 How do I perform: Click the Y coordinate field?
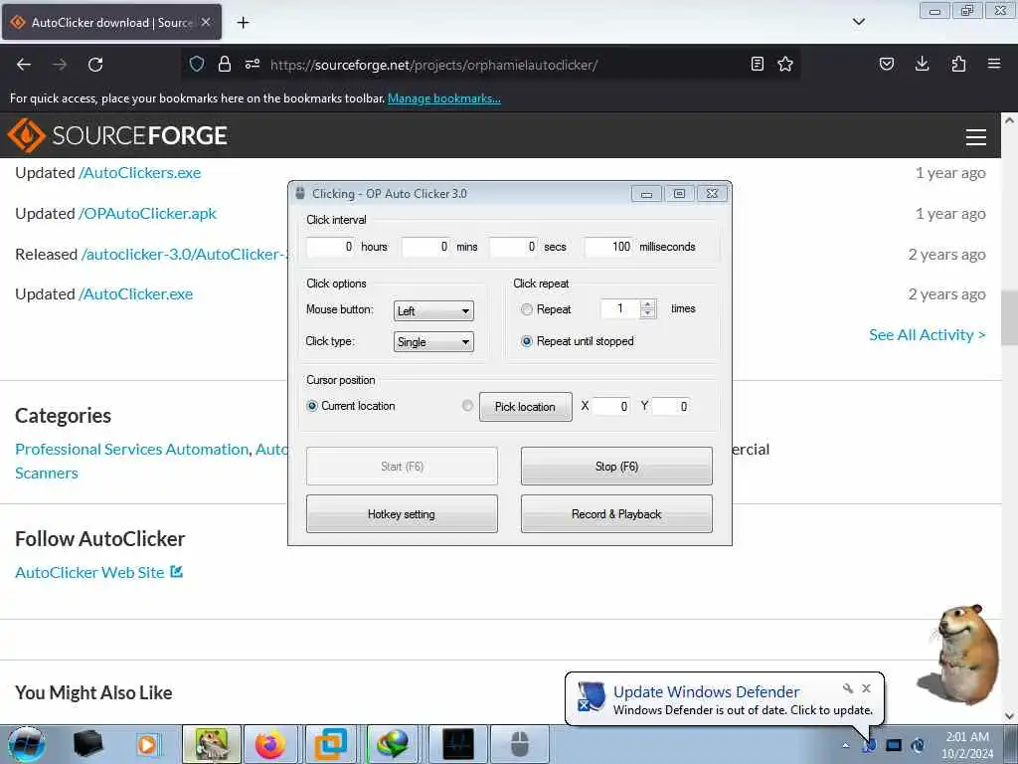tap(671, 407)
